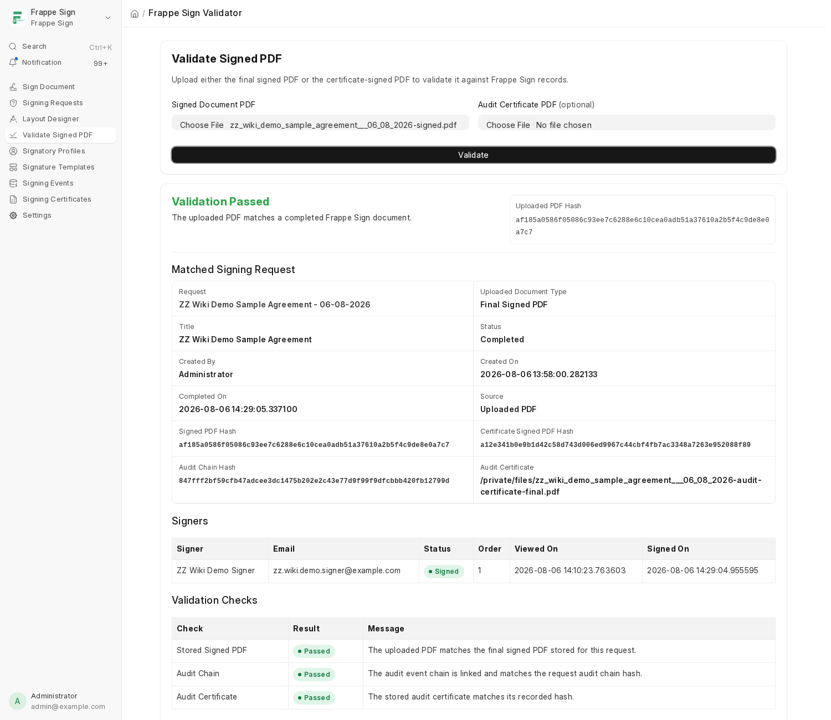Click admin@example.com in the user footer
831x720 pixels.
coord(68,707)
